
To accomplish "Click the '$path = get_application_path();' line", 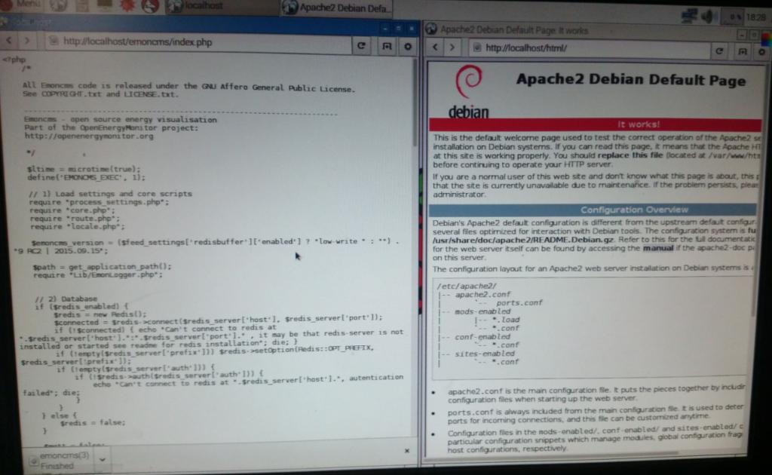I will click(x=102, y=266).
